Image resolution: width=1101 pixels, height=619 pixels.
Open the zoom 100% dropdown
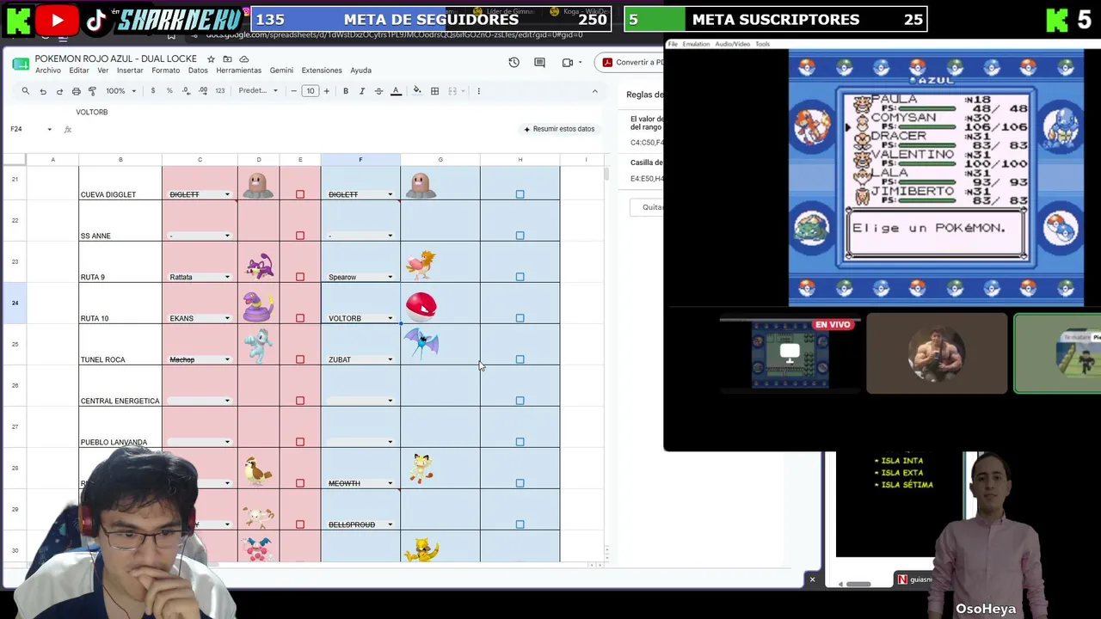click(120, 91)
